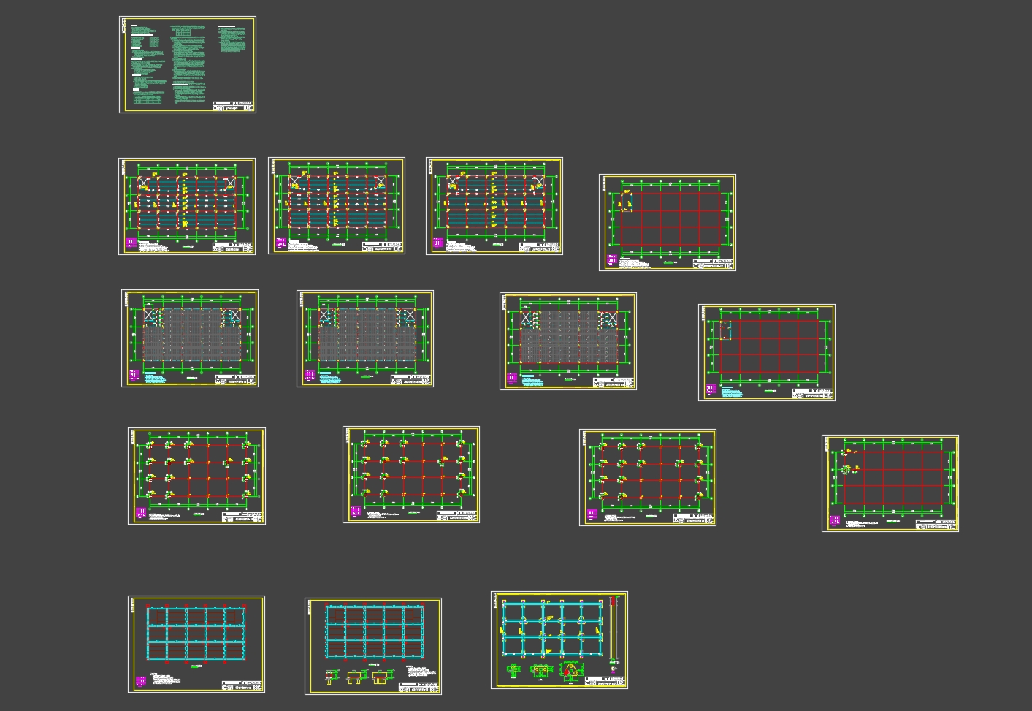1032x711 pixels.
Task: Select the green text general notes sheet
Action: (x=187, y=65)
